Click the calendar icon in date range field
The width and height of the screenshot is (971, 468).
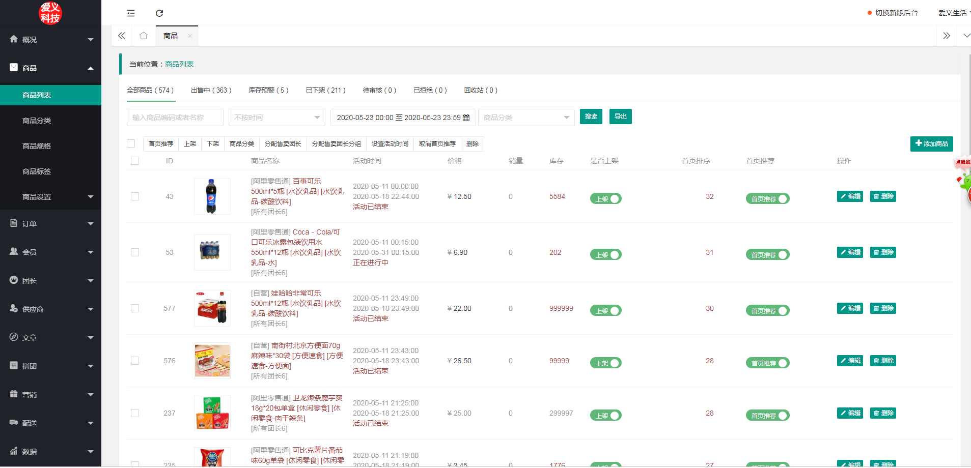tap(466, 118)
